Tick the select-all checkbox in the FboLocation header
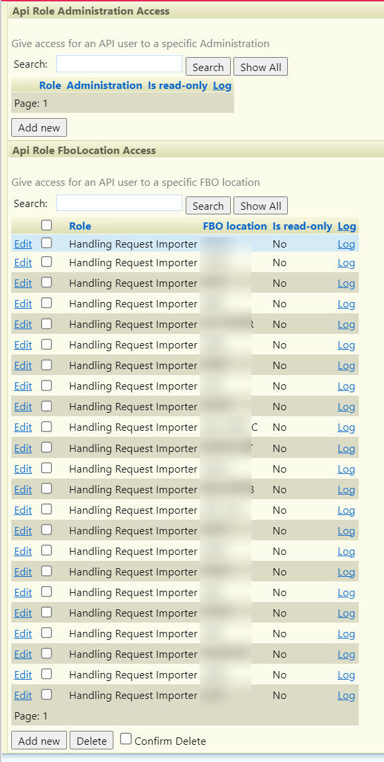This screenshot has height=762, width=384. click(46, 225)
